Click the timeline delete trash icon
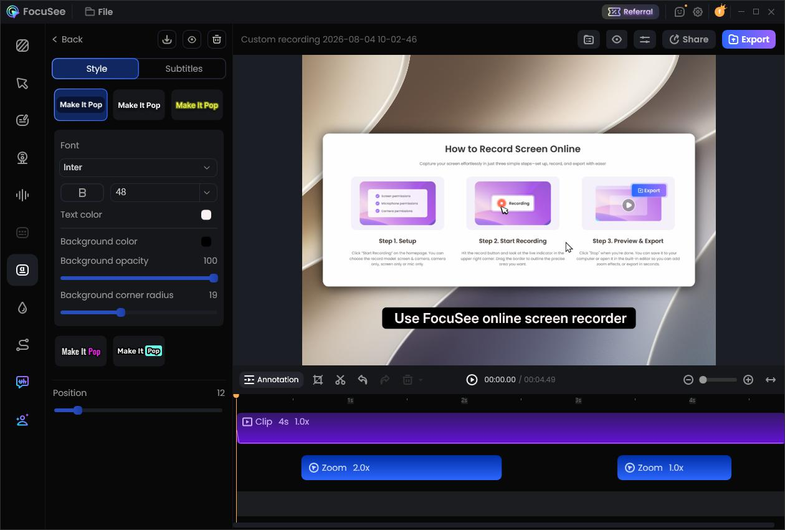This screenshot has height=530, width=785. [407, 380]
